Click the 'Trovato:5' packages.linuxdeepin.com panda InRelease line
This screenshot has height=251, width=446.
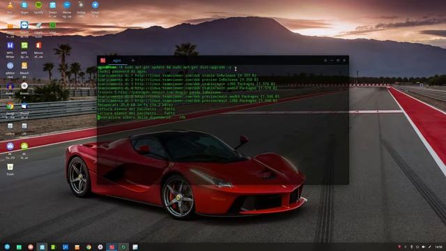click(160, 92)
